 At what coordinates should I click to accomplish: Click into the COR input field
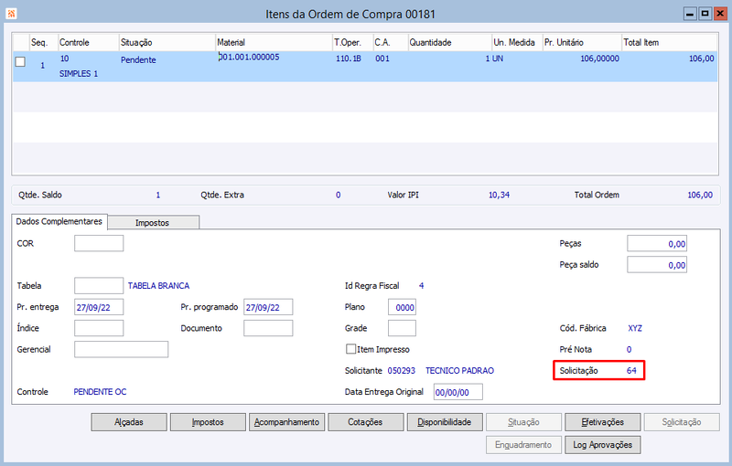click(x=99, y=243)
